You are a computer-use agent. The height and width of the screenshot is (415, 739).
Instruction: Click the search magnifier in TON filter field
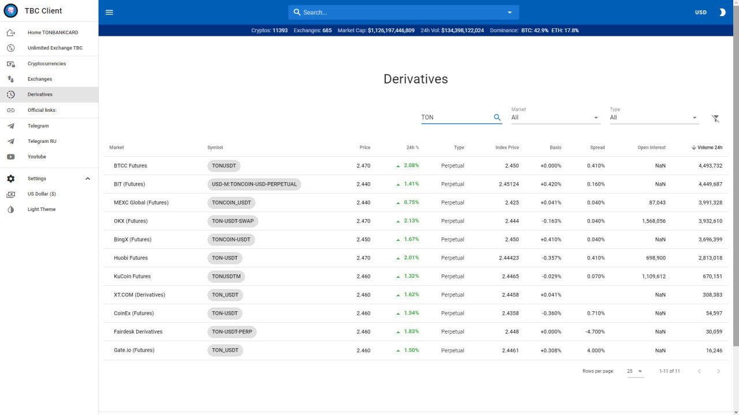[x=497, y=117]
